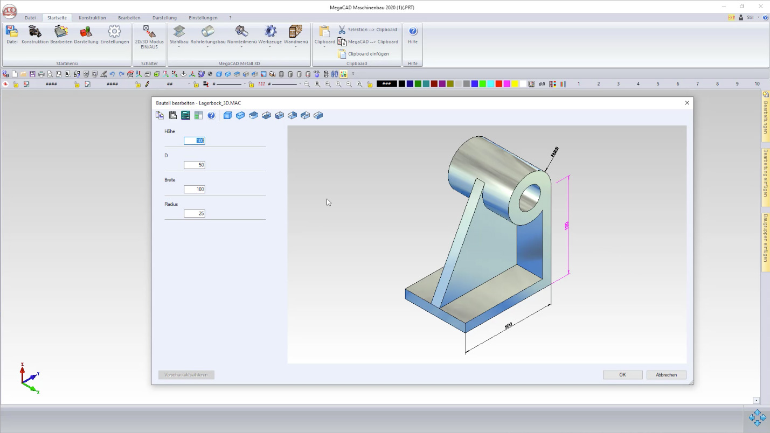Open the Normteilmenü tool in the ribbon

click(x=242, y=34)
